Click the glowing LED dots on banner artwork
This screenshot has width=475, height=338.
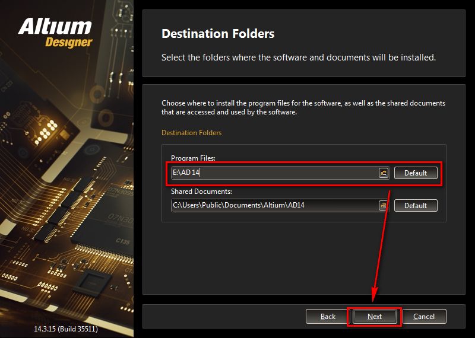click(46, 132)
